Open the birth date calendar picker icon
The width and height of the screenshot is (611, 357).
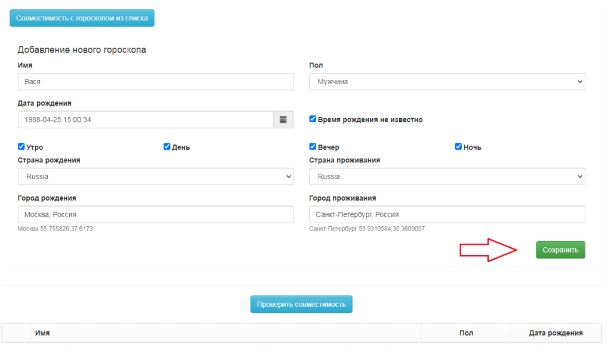(283, 120)
